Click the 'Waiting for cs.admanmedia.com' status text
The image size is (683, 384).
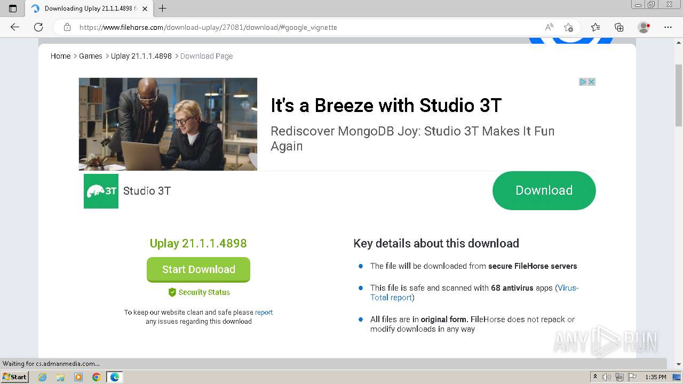tap(51, 364)
